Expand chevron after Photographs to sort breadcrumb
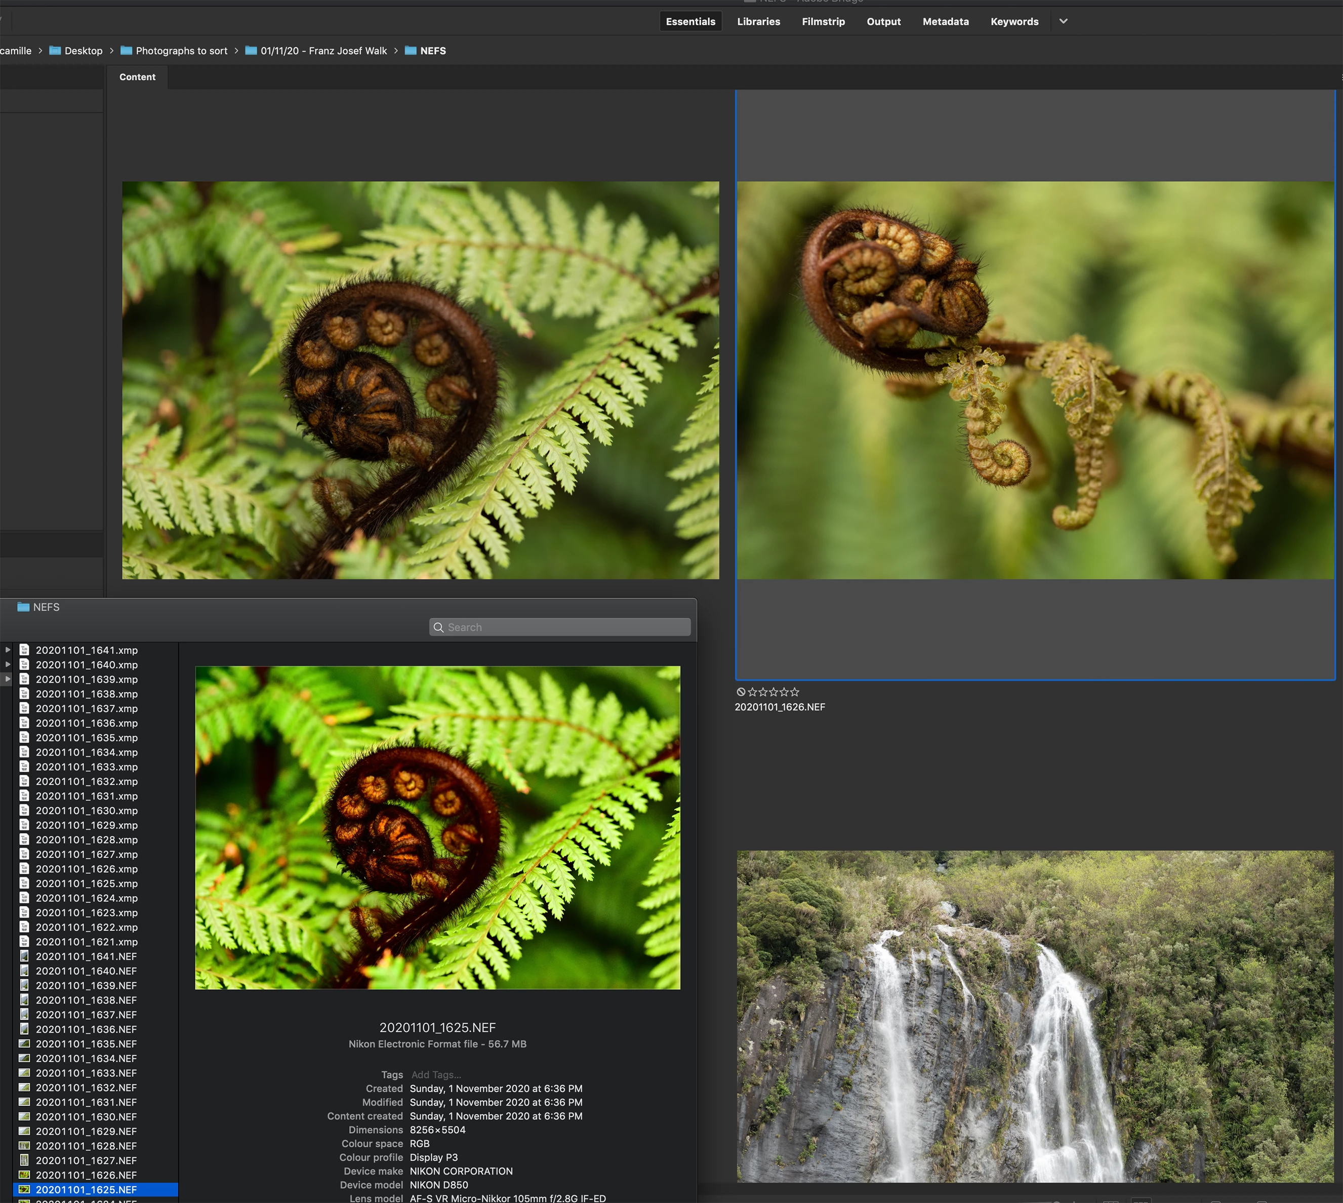 [x=236, y=51]
